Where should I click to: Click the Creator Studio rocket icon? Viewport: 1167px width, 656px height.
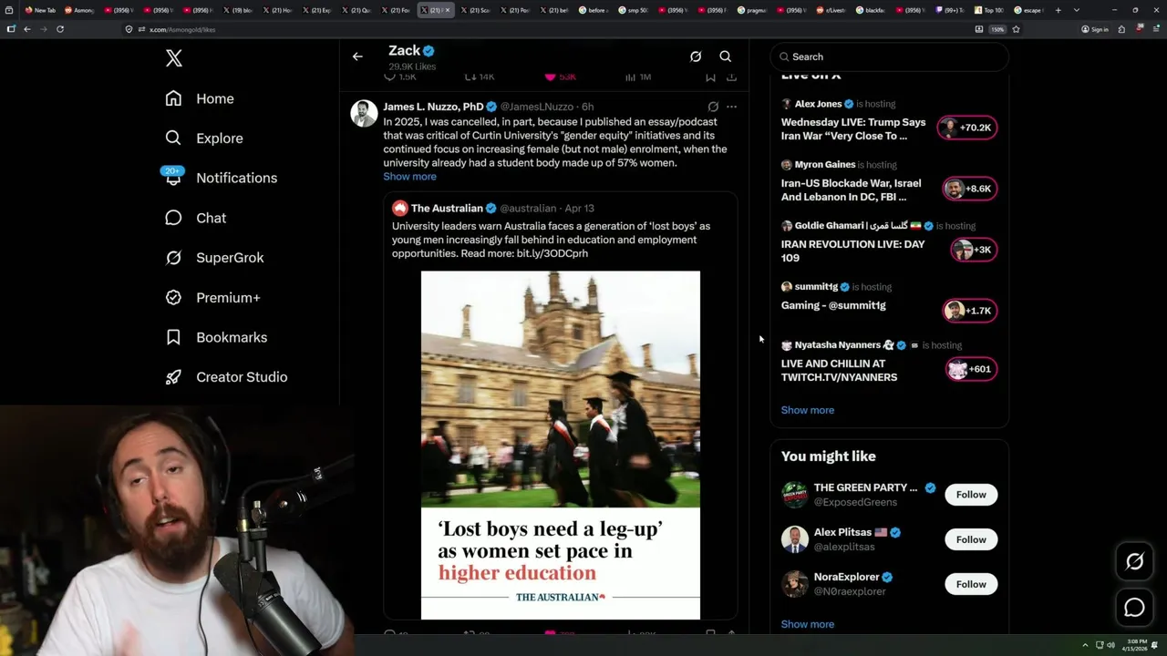point(173,377)
